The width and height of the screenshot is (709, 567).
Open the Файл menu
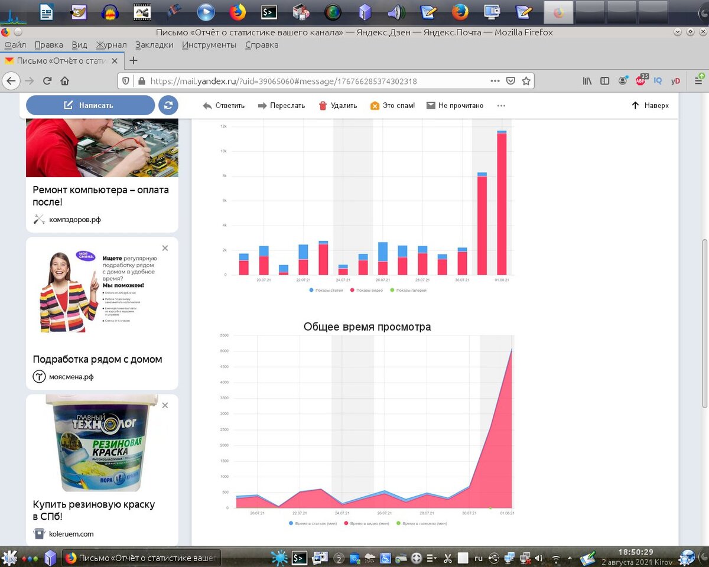tap(15, 45)
